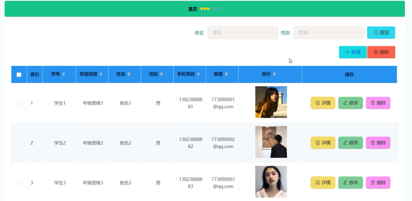This screenshot has width=412, height=201.
Task: Click the red 删除 batch delete button
Action: click(381, 52)
